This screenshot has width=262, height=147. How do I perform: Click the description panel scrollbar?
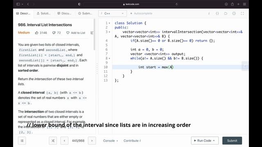coord(94,34)
